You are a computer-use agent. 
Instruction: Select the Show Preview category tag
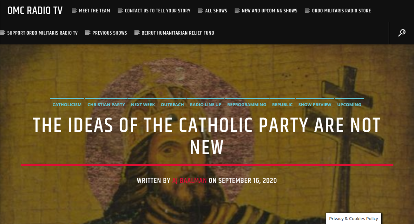click(x=315, y=104)
